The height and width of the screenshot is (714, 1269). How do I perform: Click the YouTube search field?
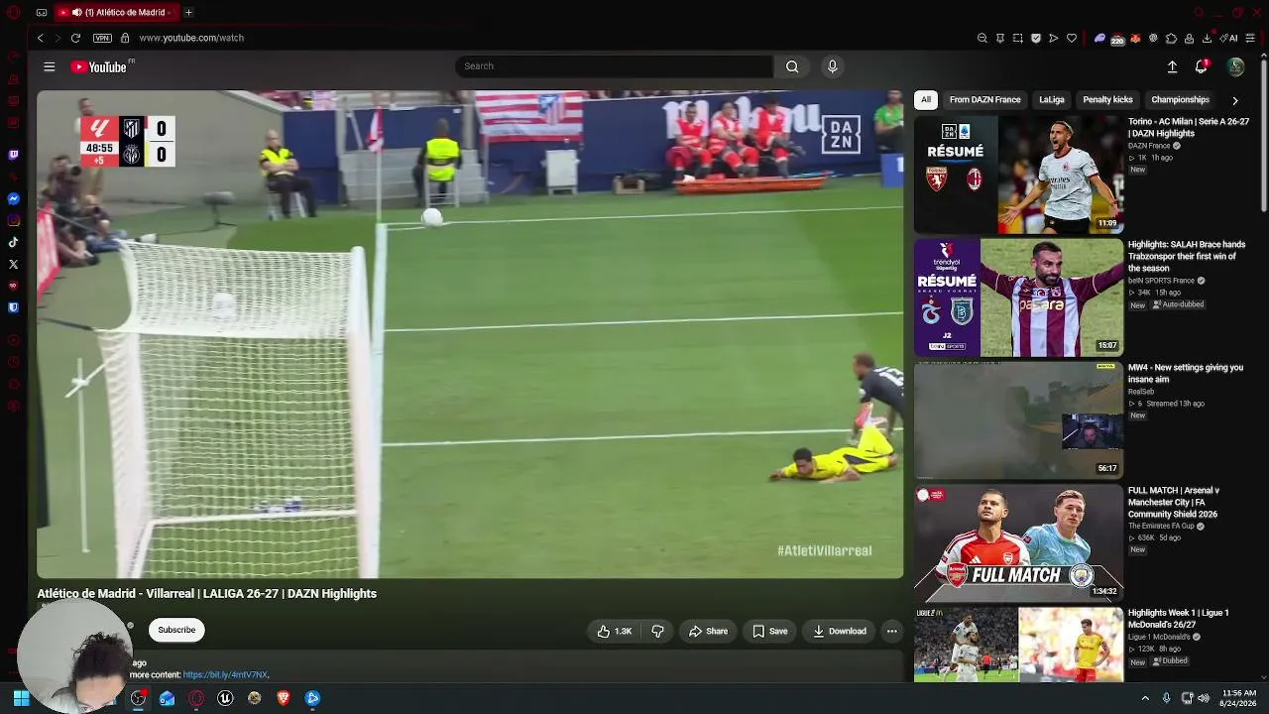pyautogui.click(x=615, y=66)
